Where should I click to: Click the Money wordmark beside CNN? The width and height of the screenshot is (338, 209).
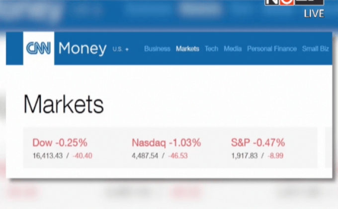82,49
